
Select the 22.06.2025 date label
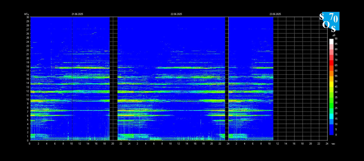176,14
